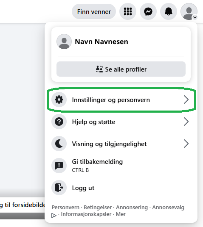Open the Personvern footer link
Image resolution: width=203 pixels, height=227 pixels.
click(65, 208)
